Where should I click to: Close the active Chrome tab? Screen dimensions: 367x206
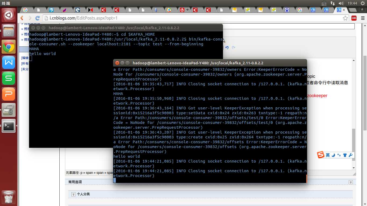pyautogui.click(x=344, y=10)
